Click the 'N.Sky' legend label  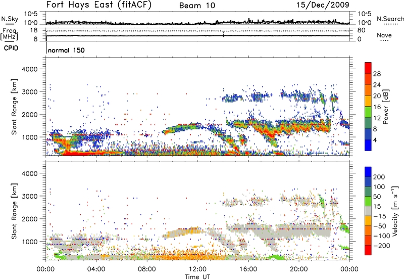click(10, 19)
